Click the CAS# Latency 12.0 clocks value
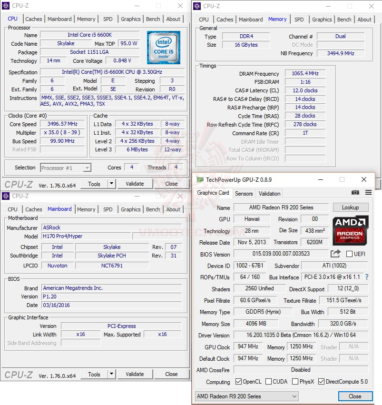Image resolution: width=382 pixels, height=405 pixels. point(305,90)
